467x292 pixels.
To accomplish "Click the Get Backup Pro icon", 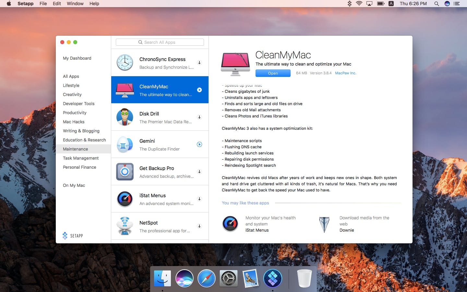I will tap(125, 172).
